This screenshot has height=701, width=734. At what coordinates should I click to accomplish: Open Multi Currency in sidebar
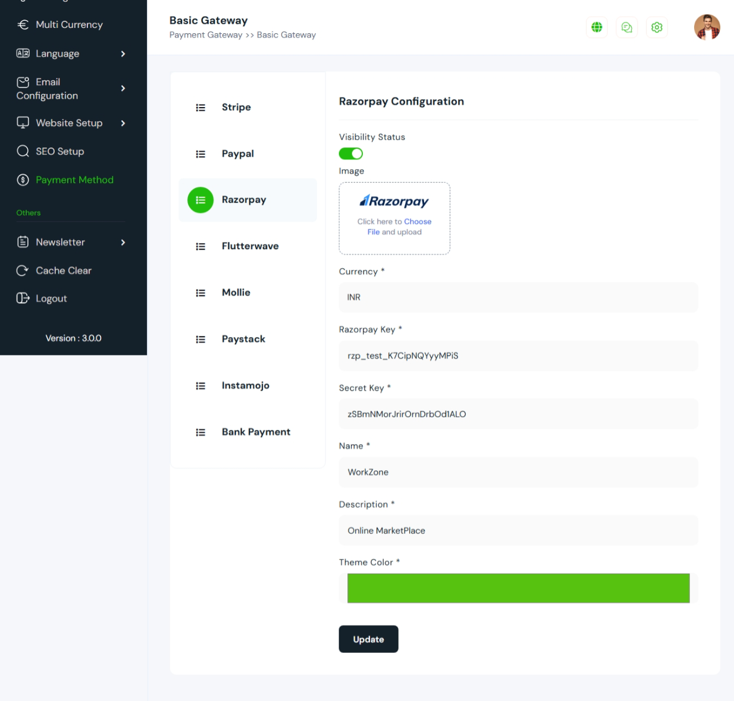pos(69,24)
